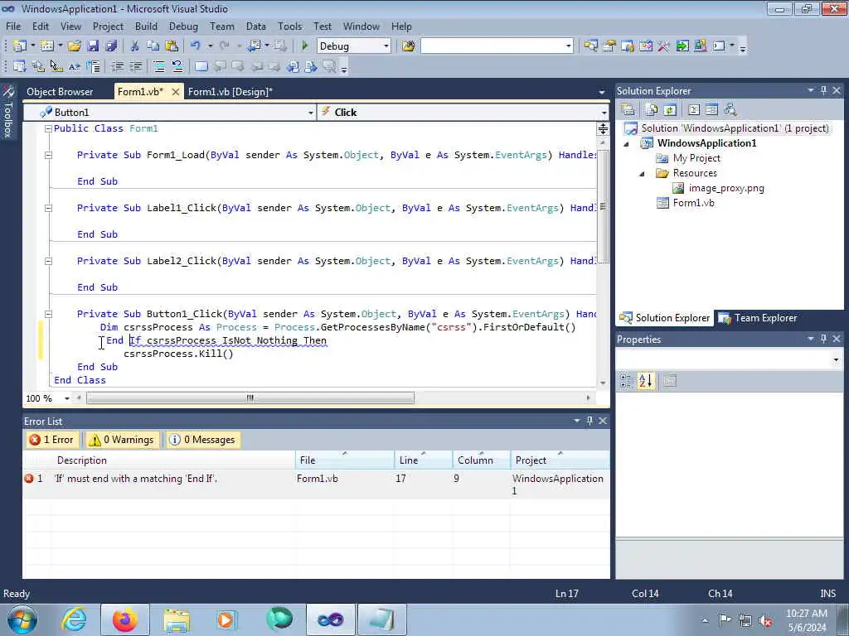Click the Find search input box
Image resolution: width=849 pixels, height=636 pixels.
(x=492, y=46)
